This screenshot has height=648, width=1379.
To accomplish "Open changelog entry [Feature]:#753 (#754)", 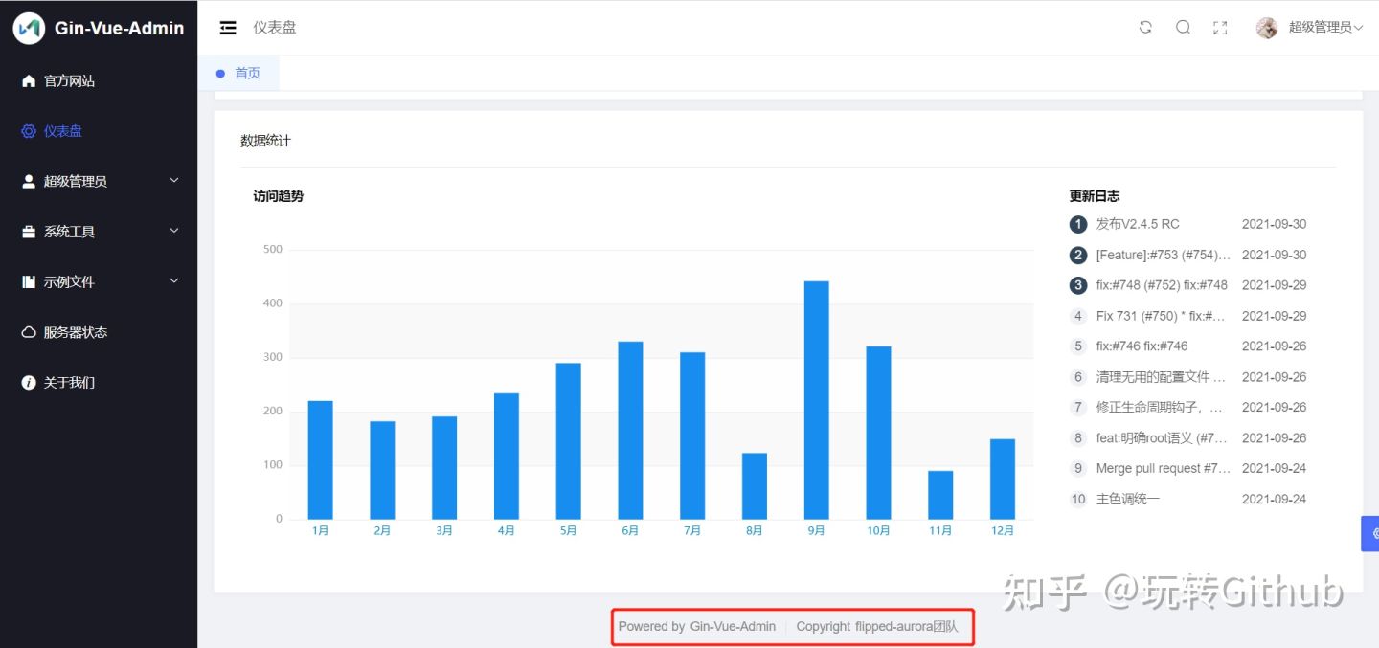I will [x=1163, y=255].
